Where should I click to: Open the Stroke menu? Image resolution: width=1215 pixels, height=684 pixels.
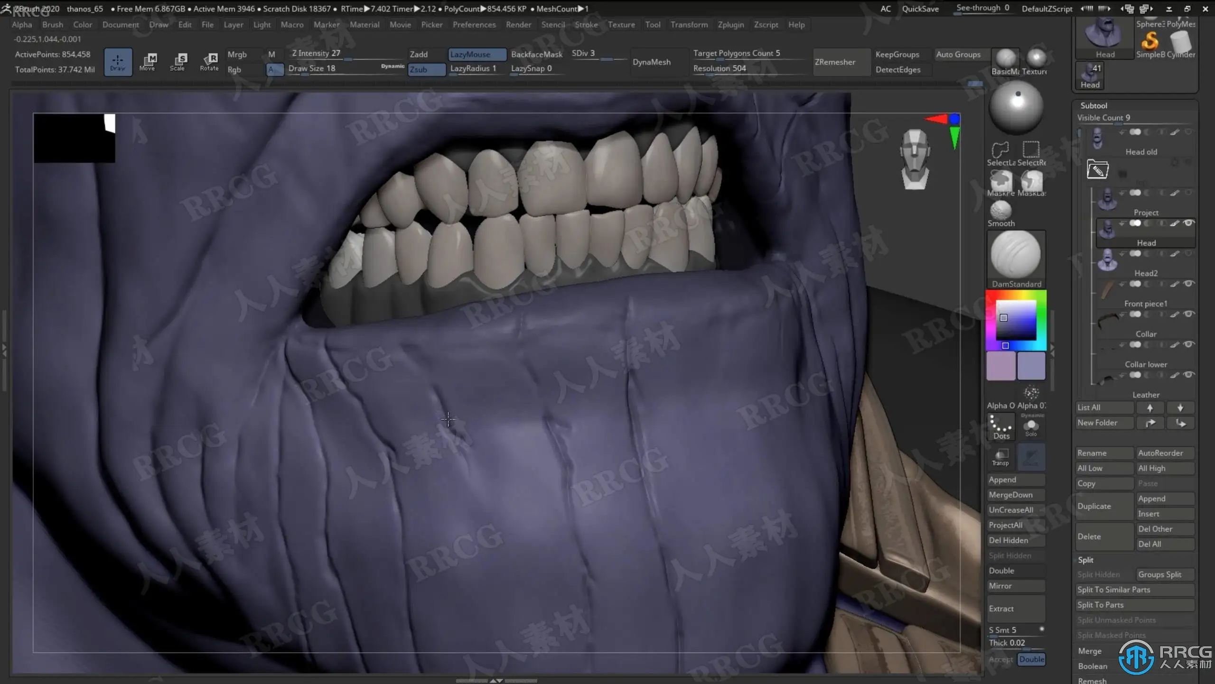(x=586, y=25)
